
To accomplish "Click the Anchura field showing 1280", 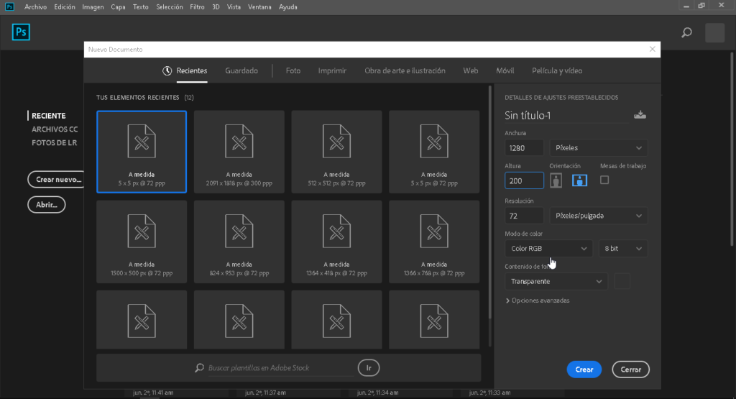I will (x=524, y=148).
